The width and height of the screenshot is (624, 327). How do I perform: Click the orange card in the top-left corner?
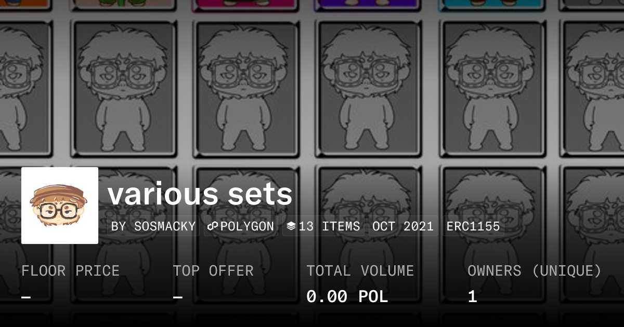(x=25, y=5)
